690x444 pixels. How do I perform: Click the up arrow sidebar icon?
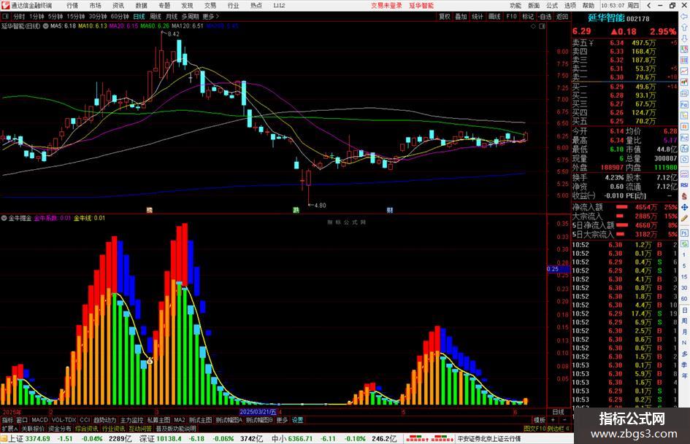click(x=684, y=27)
